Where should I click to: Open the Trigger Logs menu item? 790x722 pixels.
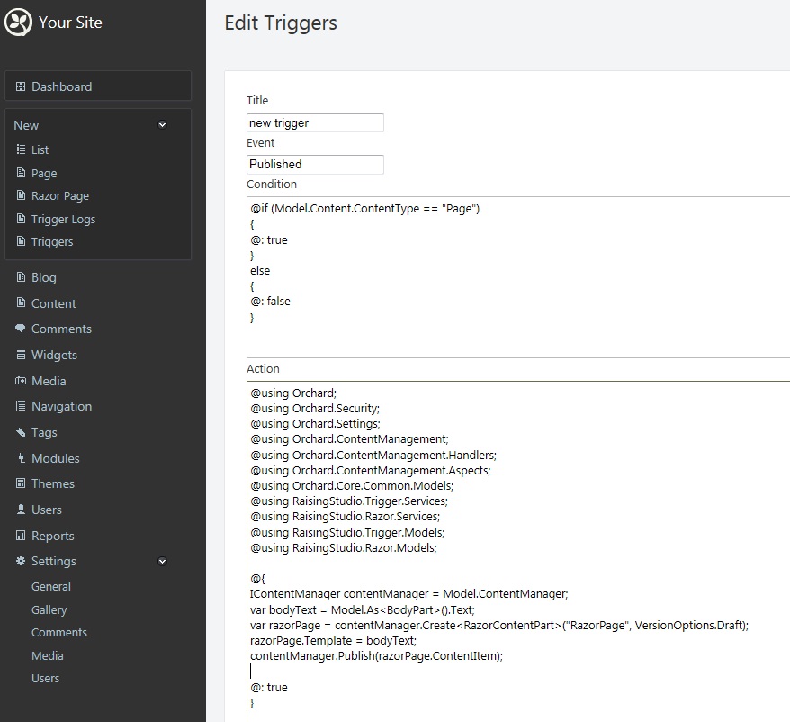coord(63,220)
